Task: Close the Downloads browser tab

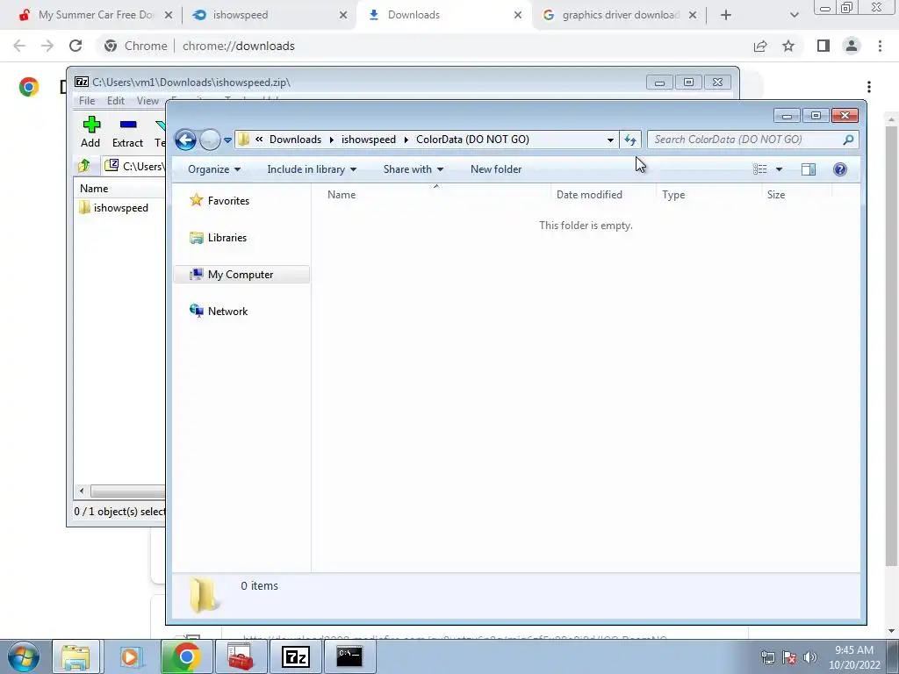Action: tap(518, 15)
